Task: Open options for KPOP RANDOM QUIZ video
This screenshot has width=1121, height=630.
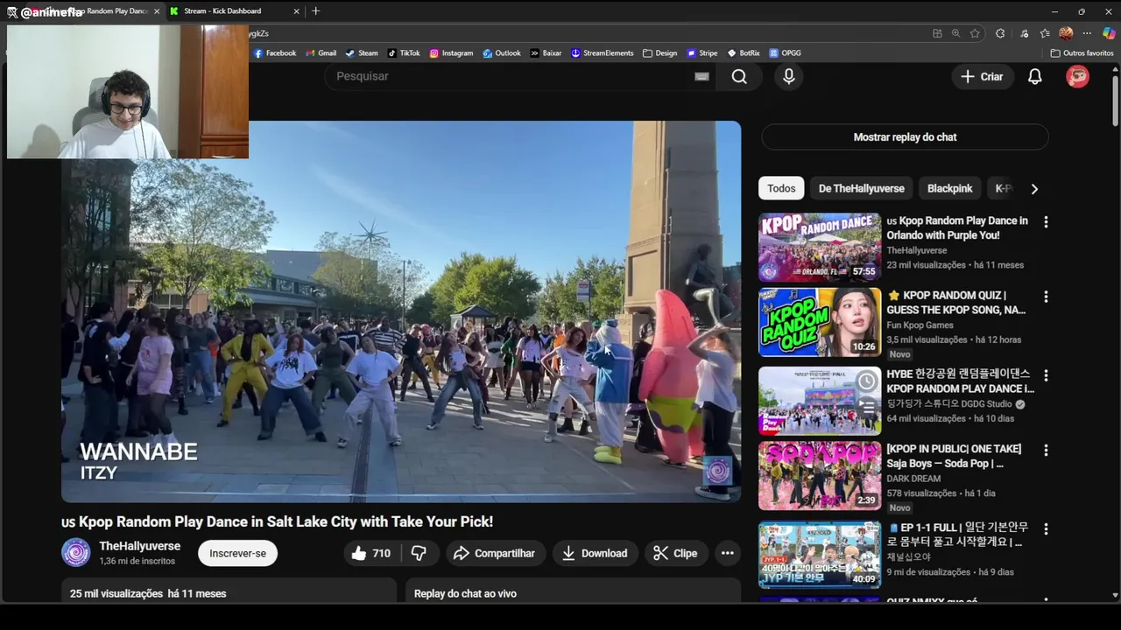Action: pos(1045,297)
